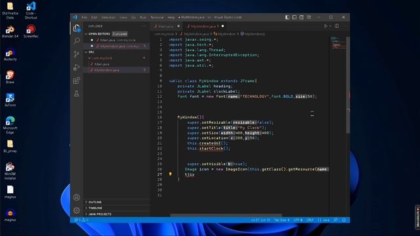Viewport: 420px width, 236px height.
Task: Click Java language mode in status bar
Action: 324,220
